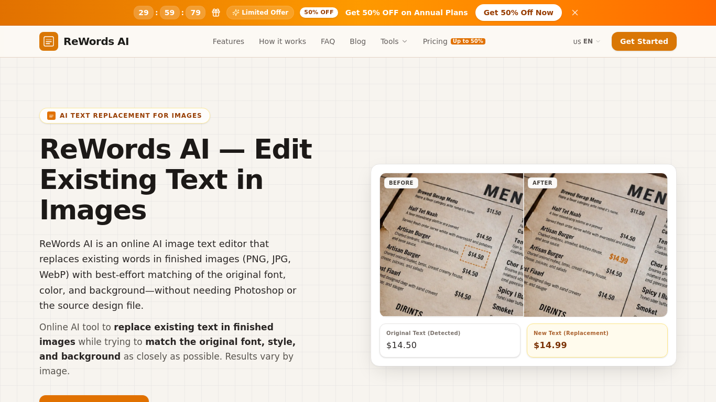
Task: Click the countdown seconds value 79
Action: pyautogui.click(x=196, y=13)
